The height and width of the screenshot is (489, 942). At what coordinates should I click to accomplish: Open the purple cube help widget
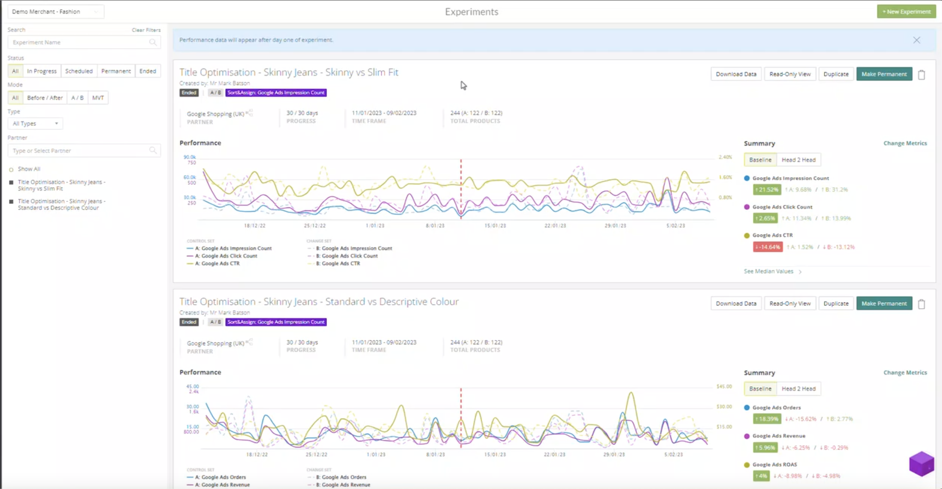[x=921, y=464]
